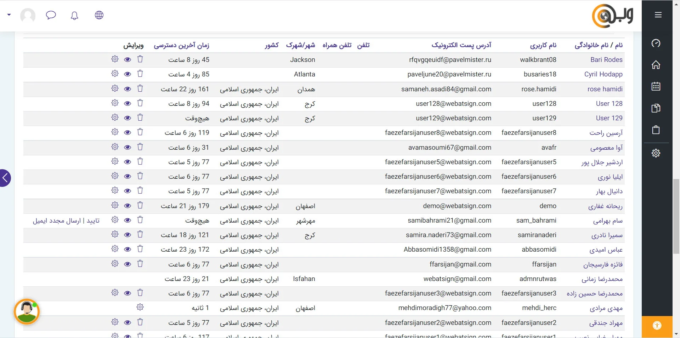Click the accessibility button at bottom right

pos(657,326)
